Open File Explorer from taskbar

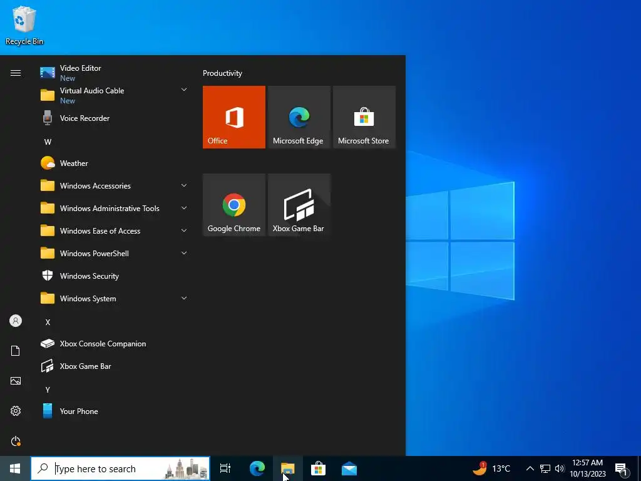coord(288,468)
